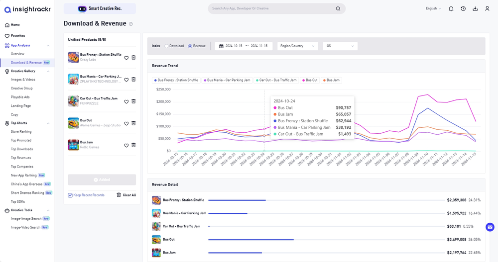Delete Bus Mania - Car Parking from list
Image resolution: width=498 pixels, height=262 pixels.
[133, 80]
